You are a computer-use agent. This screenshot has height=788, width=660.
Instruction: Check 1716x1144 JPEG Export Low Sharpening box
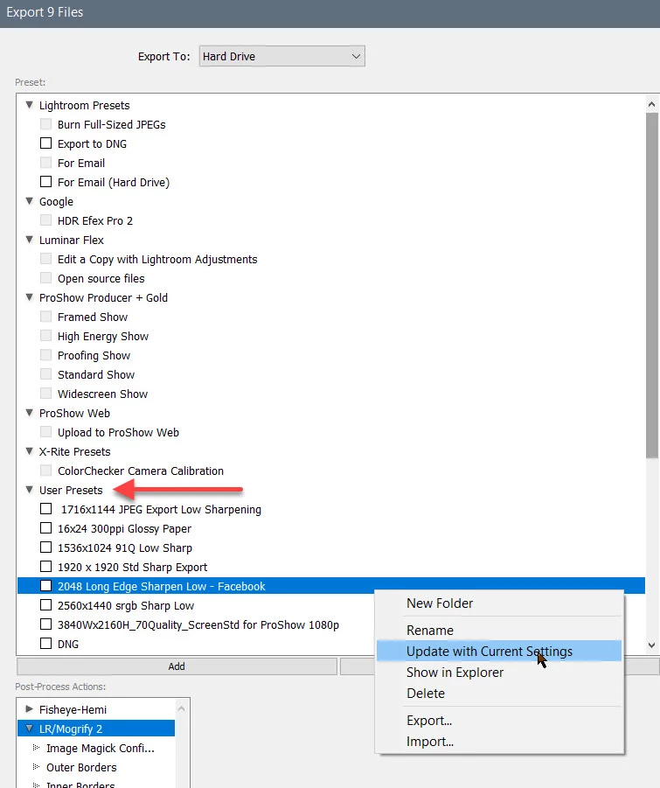pos(45,509)
